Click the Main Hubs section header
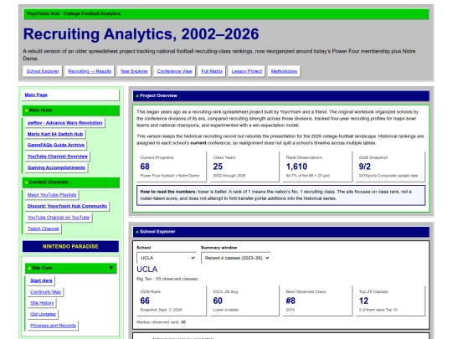Image resolution: width=452 pixels, height=339 pixels. pyautogui.click(x=70, y=110)
